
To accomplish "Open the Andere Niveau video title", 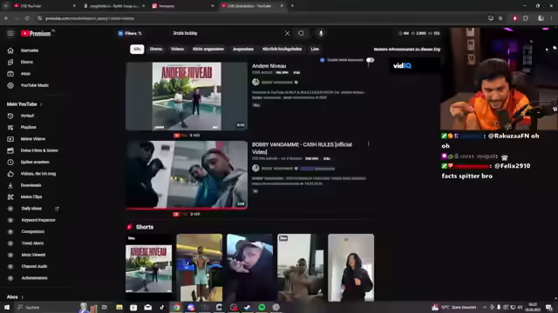I will point(269,66).
